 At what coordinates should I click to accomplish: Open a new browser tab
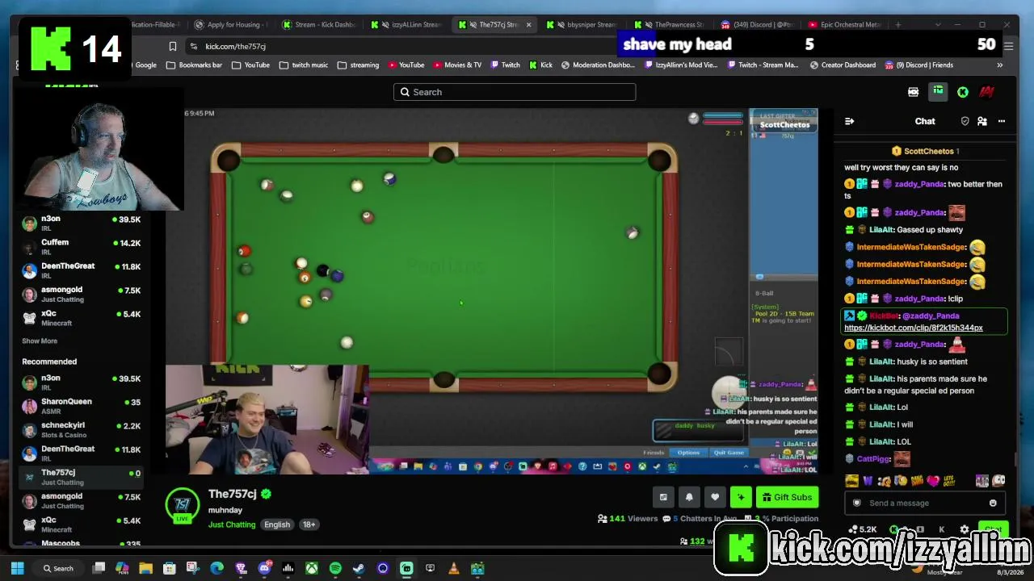click(897, 24)
